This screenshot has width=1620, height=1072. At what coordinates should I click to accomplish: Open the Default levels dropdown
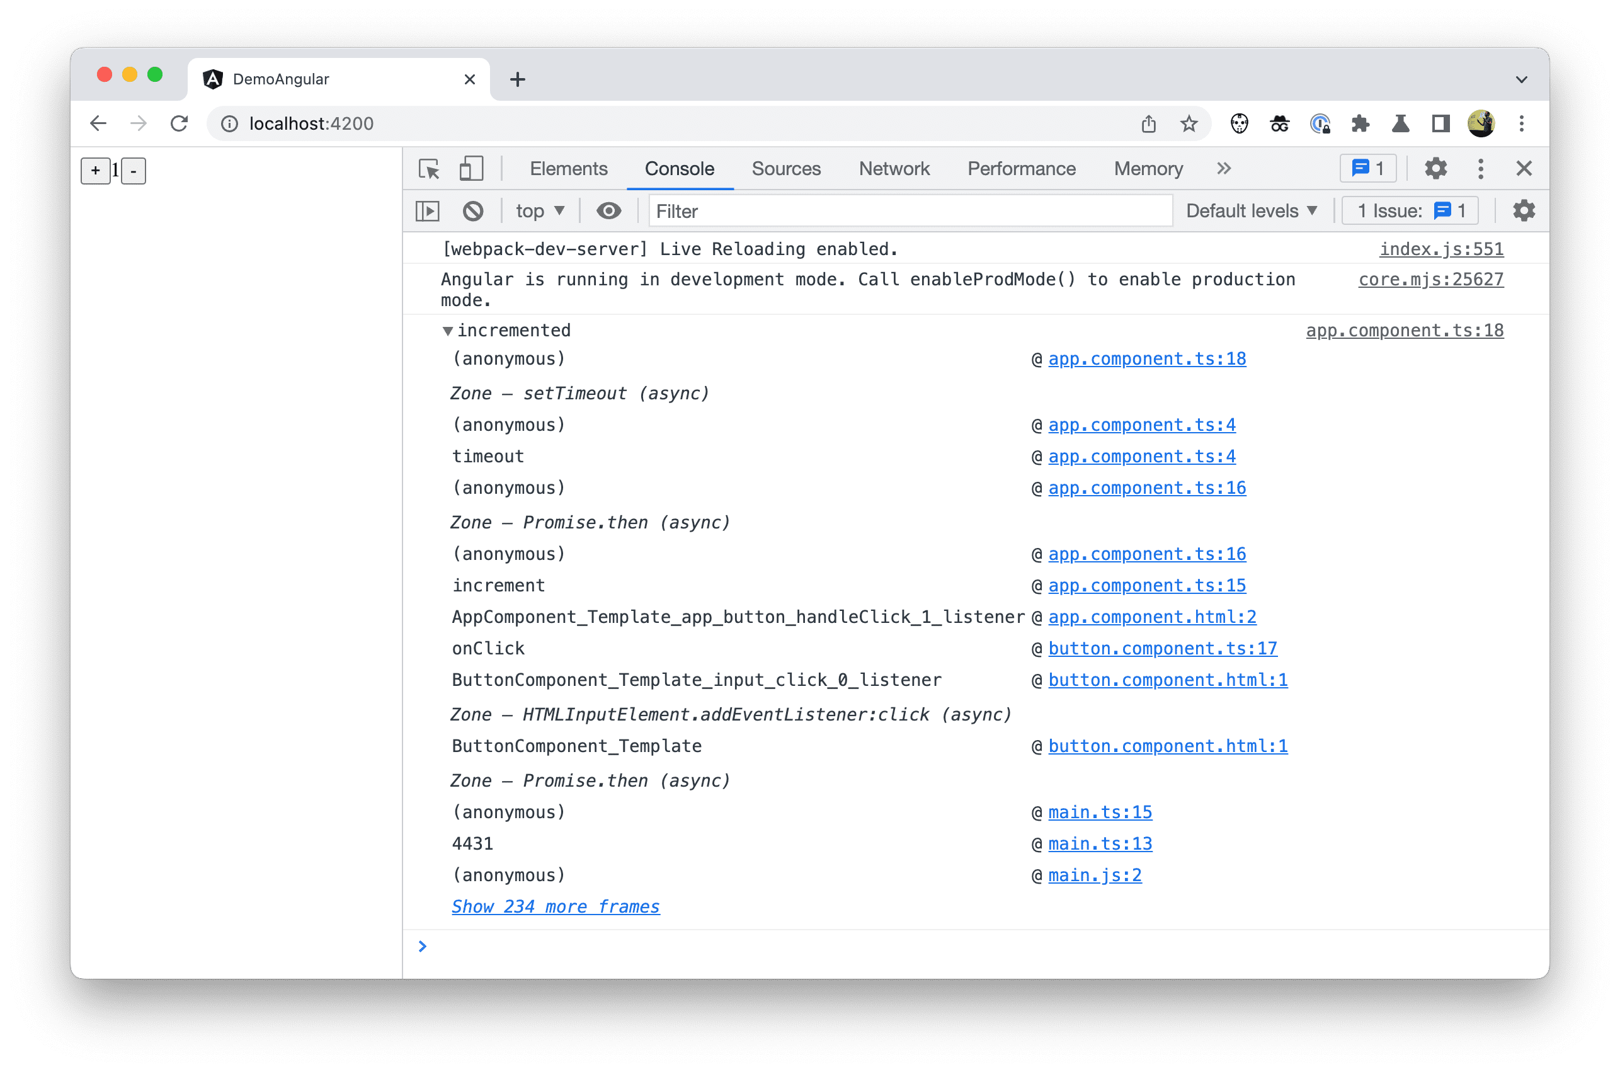click(1250, 212)
